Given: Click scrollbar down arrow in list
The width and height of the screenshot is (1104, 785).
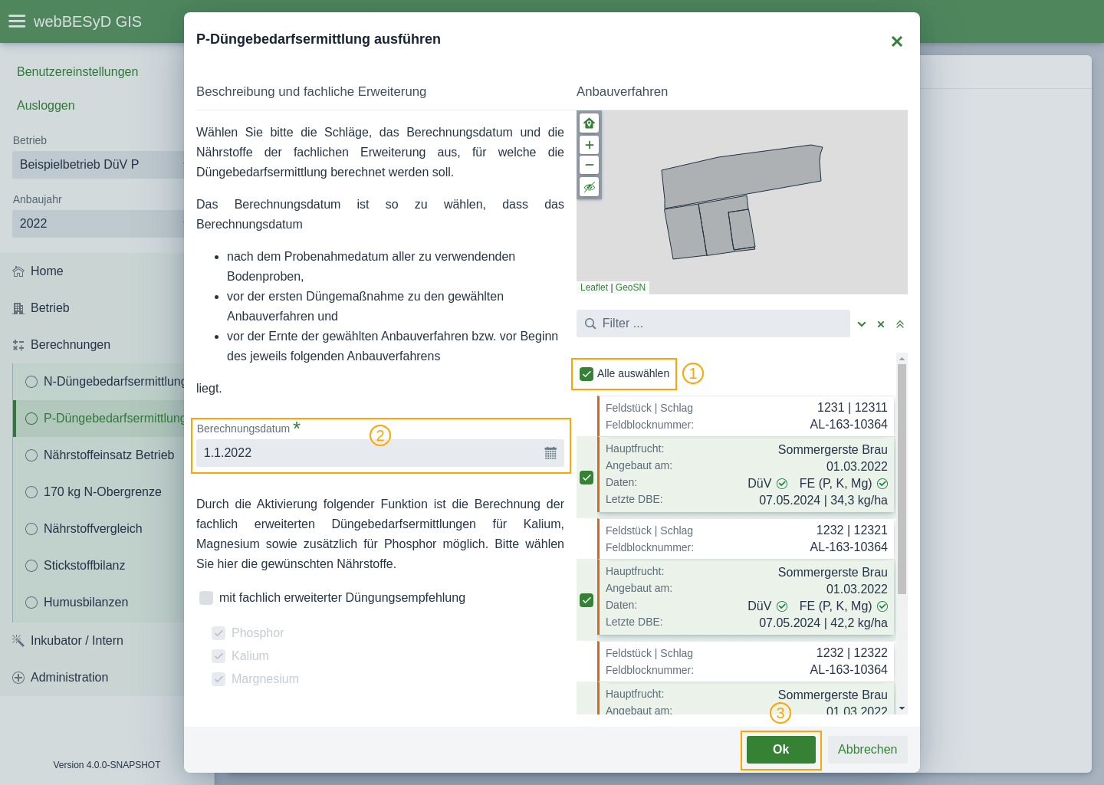Looking at the screenshot, I should [x=902, y=708].
